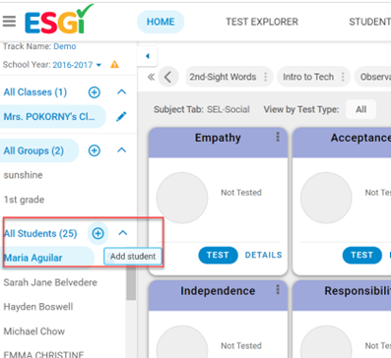
Task: Open the hamburger menu next to ESGI logo
Action: [9, 22]
